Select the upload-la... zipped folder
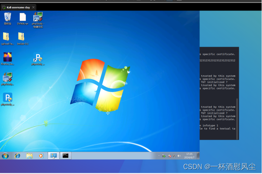The height and width of the screenshot is (174, 262). [7, 39]
